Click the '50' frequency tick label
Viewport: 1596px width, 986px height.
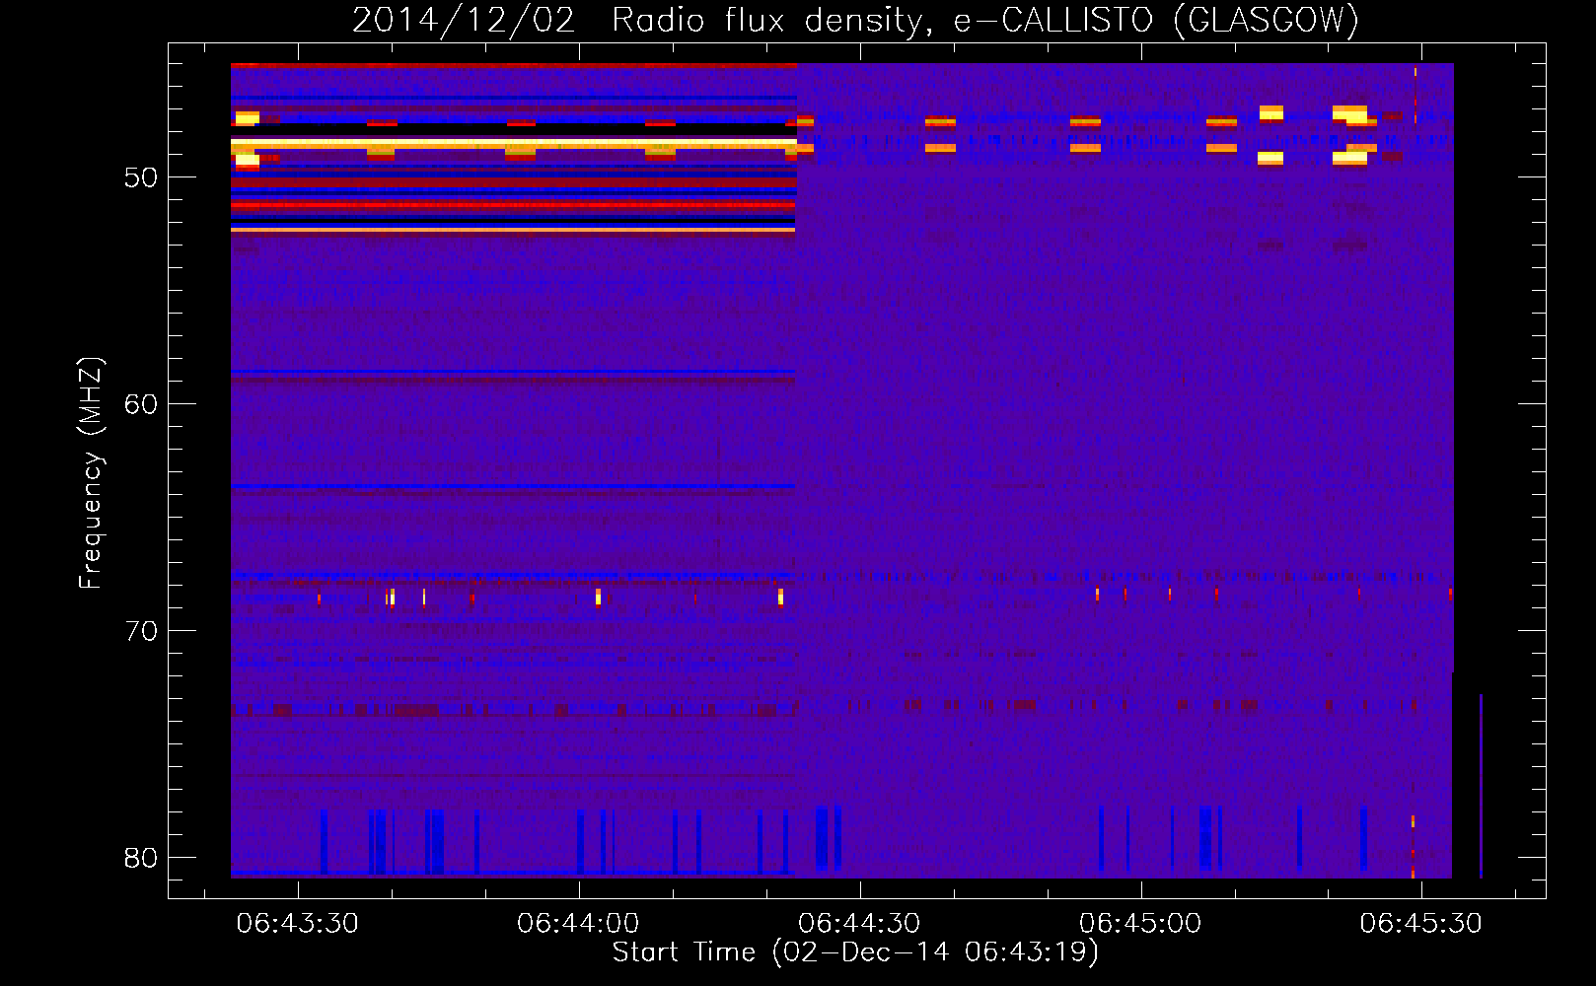tap(141, 178)
